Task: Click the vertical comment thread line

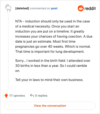Action: pyautogui.click(x=8, y=51)
